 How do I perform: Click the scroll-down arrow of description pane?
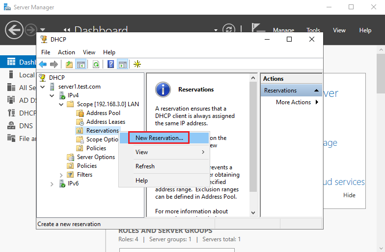[253, 213]
